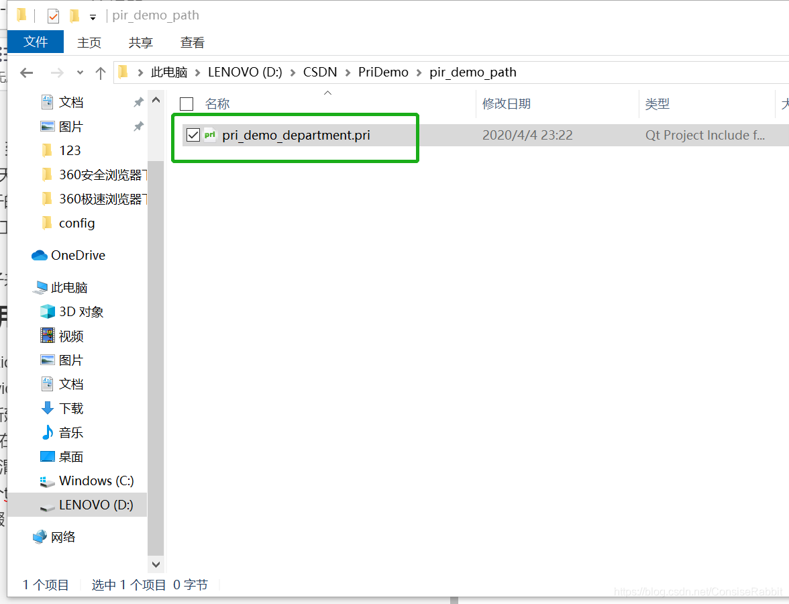Viewport: 789px width, 604px height.
Task: Expand chevron before 此电脑 breadcrumb
Action: point(140,73)
